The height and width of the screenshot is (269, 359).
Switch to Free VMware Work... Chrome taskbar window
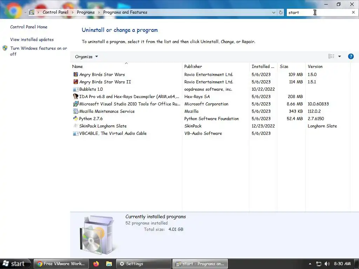click(x=61, y=264)
